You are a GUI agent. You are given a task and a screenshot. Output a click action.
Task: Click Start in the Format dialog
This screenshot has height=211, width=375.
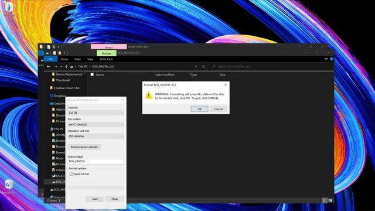(95, 199)
